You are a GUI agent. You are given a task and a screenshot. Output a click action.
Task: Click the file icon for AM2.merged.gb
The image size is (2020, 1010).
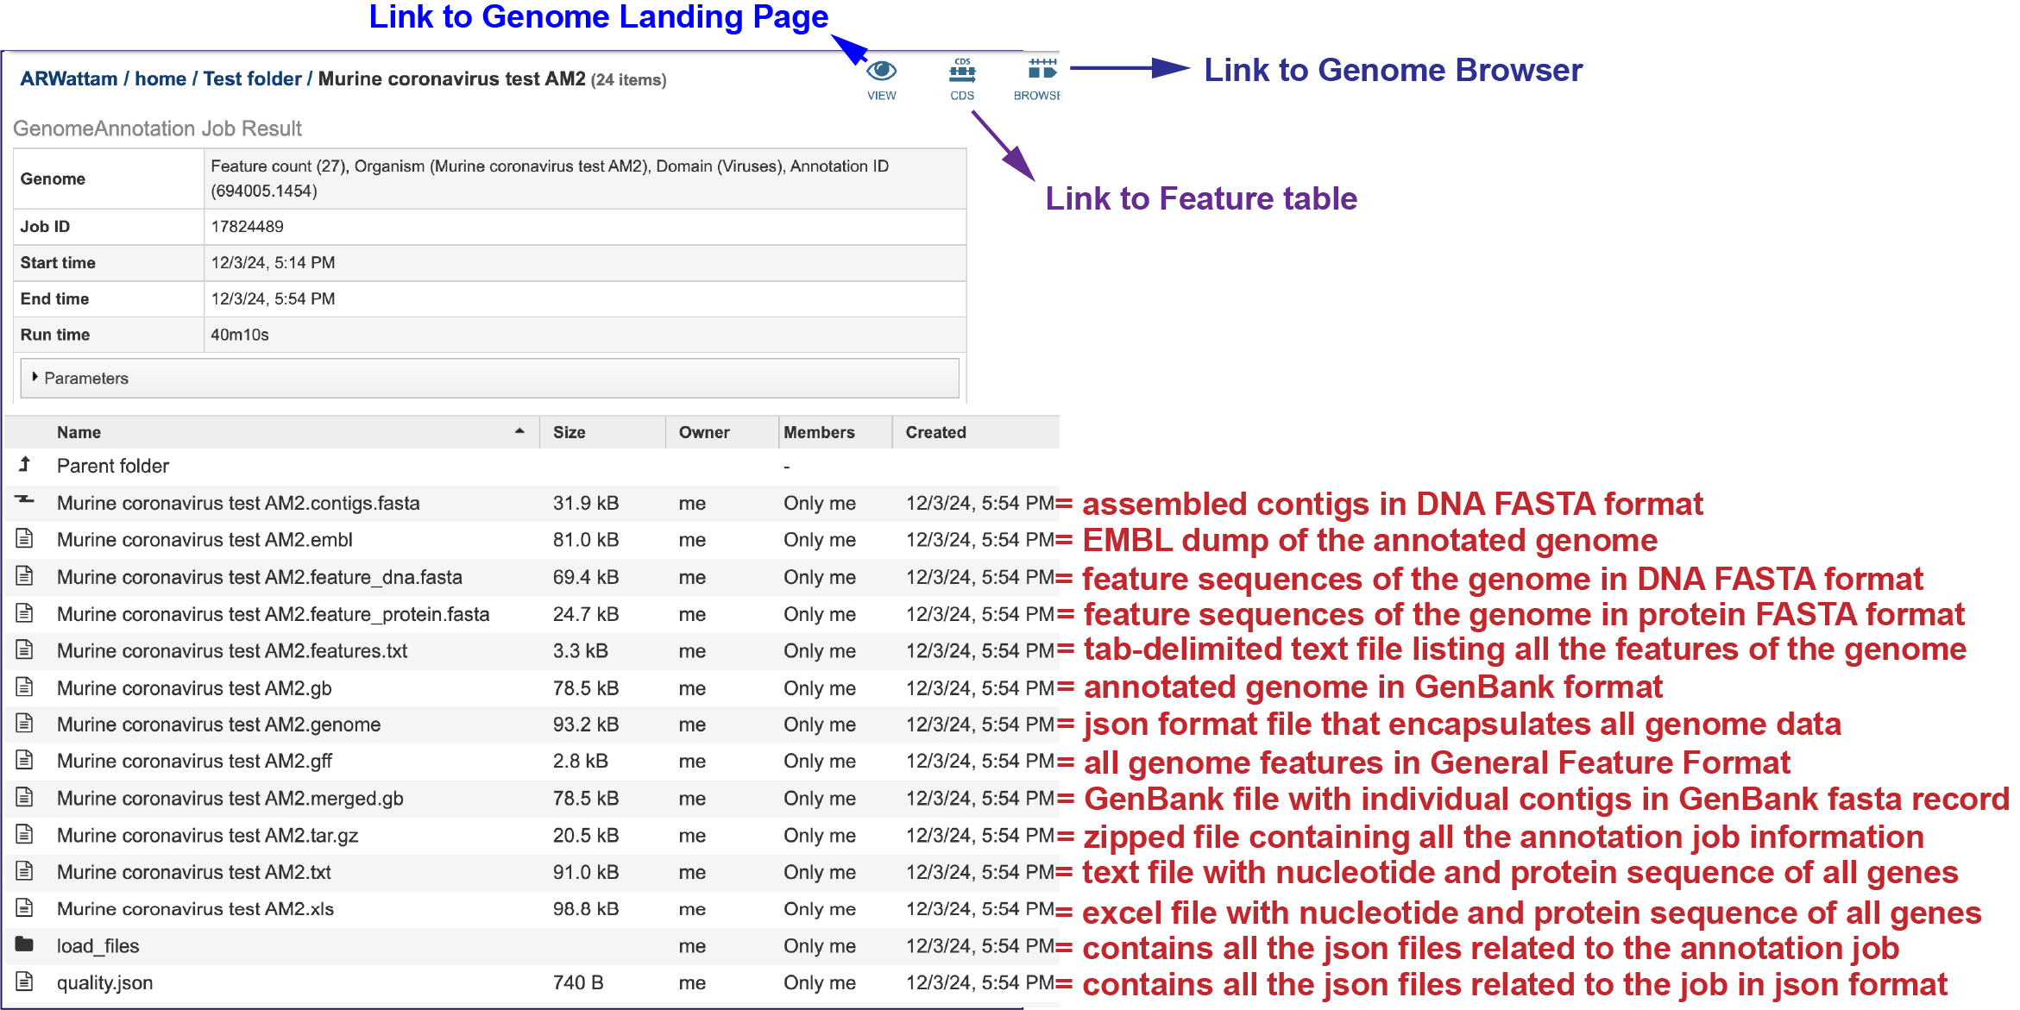pyautogui.click(x=25, y=798)
